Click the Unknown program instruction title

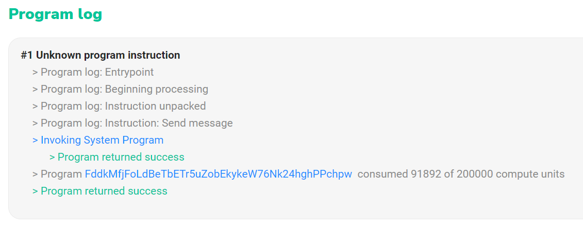(x=108, y=55)
